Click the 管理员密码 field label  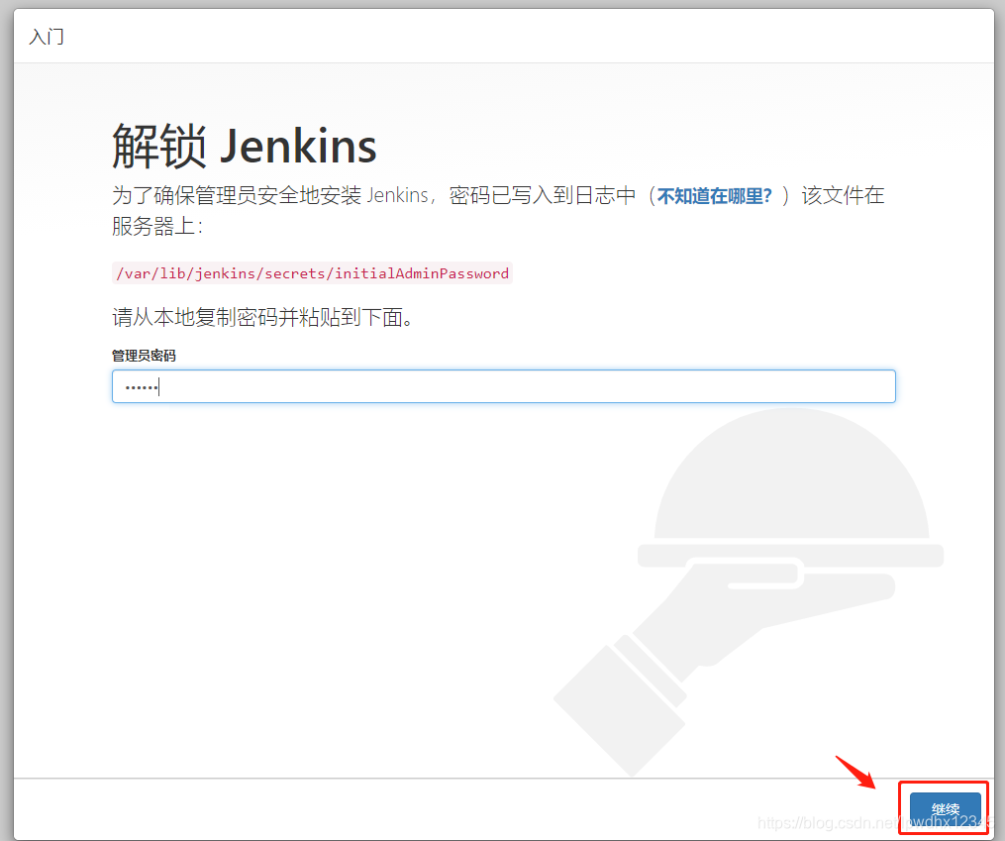click(x=144, y=356)
